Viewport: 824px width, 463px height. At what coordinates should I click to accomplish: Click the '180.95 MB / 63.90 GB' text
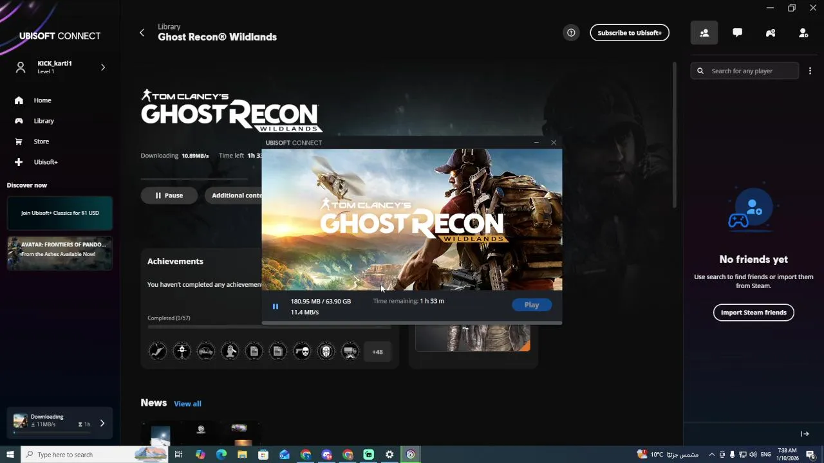point(321,301)
